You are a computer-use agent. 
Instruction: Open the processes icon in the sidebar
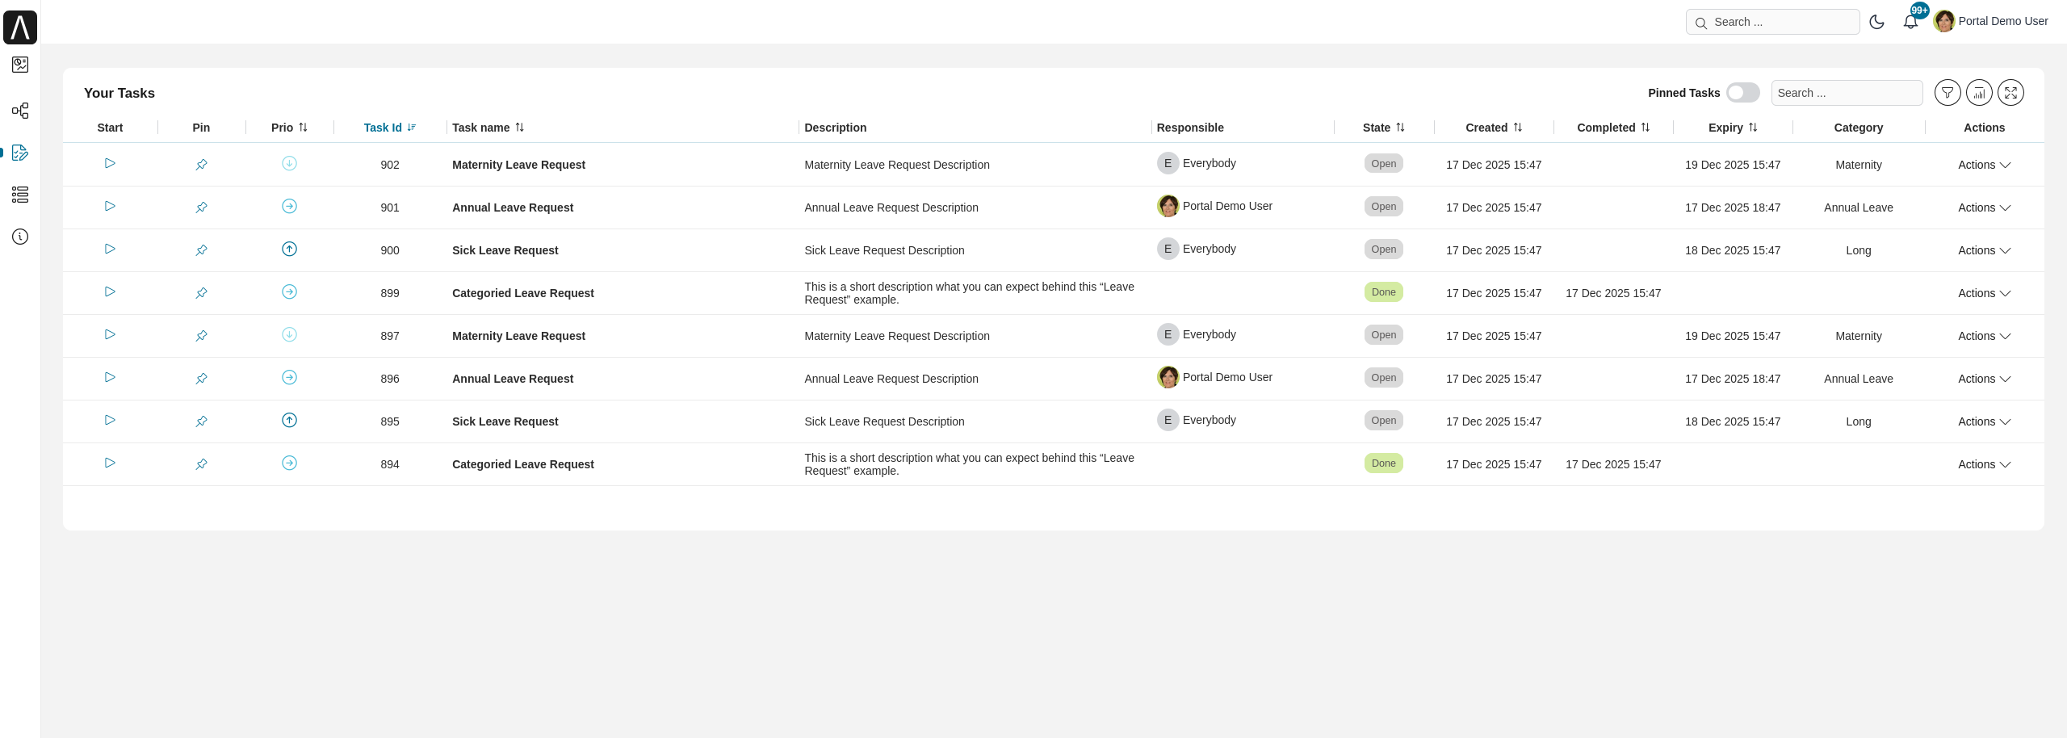click(x=20, y=111)
